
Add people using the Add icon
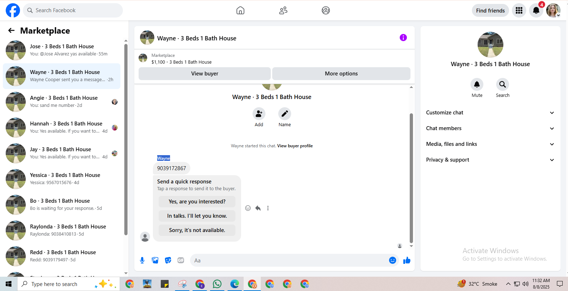pyautogui.click(x=259, y=114)
